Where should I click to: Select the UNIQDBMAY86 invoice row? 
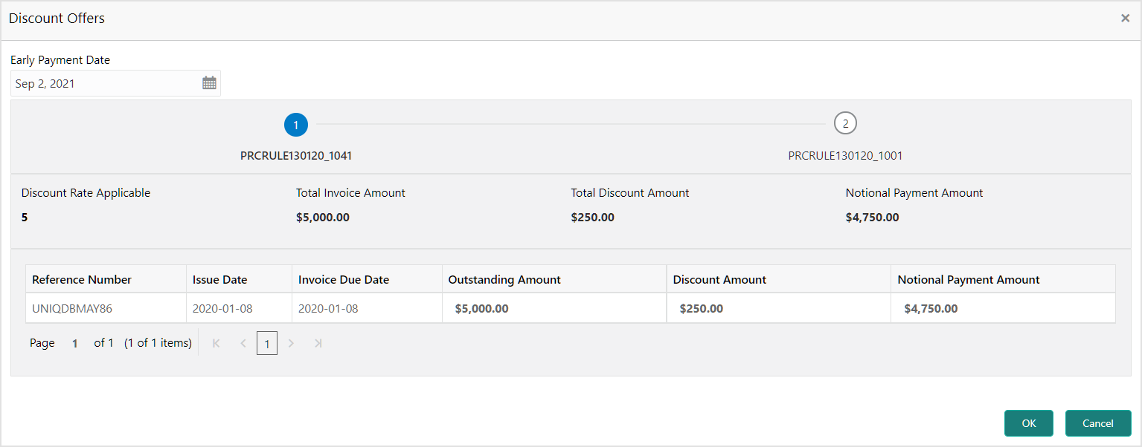tap(72, 308)
